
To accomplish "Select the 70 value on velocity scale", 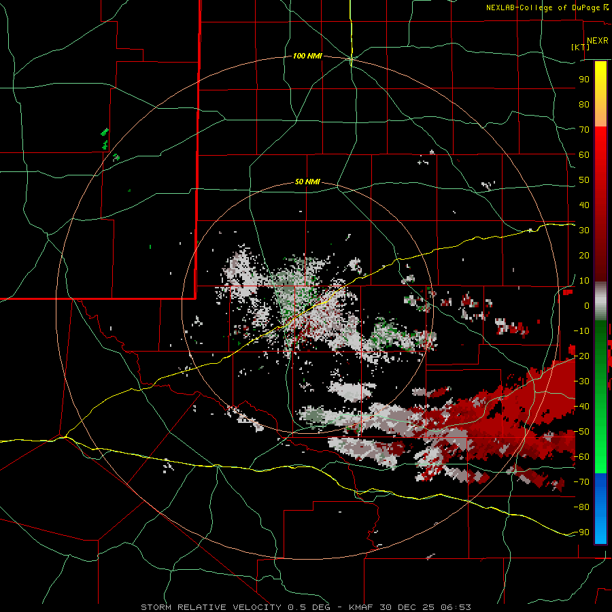I will point(584,130).
